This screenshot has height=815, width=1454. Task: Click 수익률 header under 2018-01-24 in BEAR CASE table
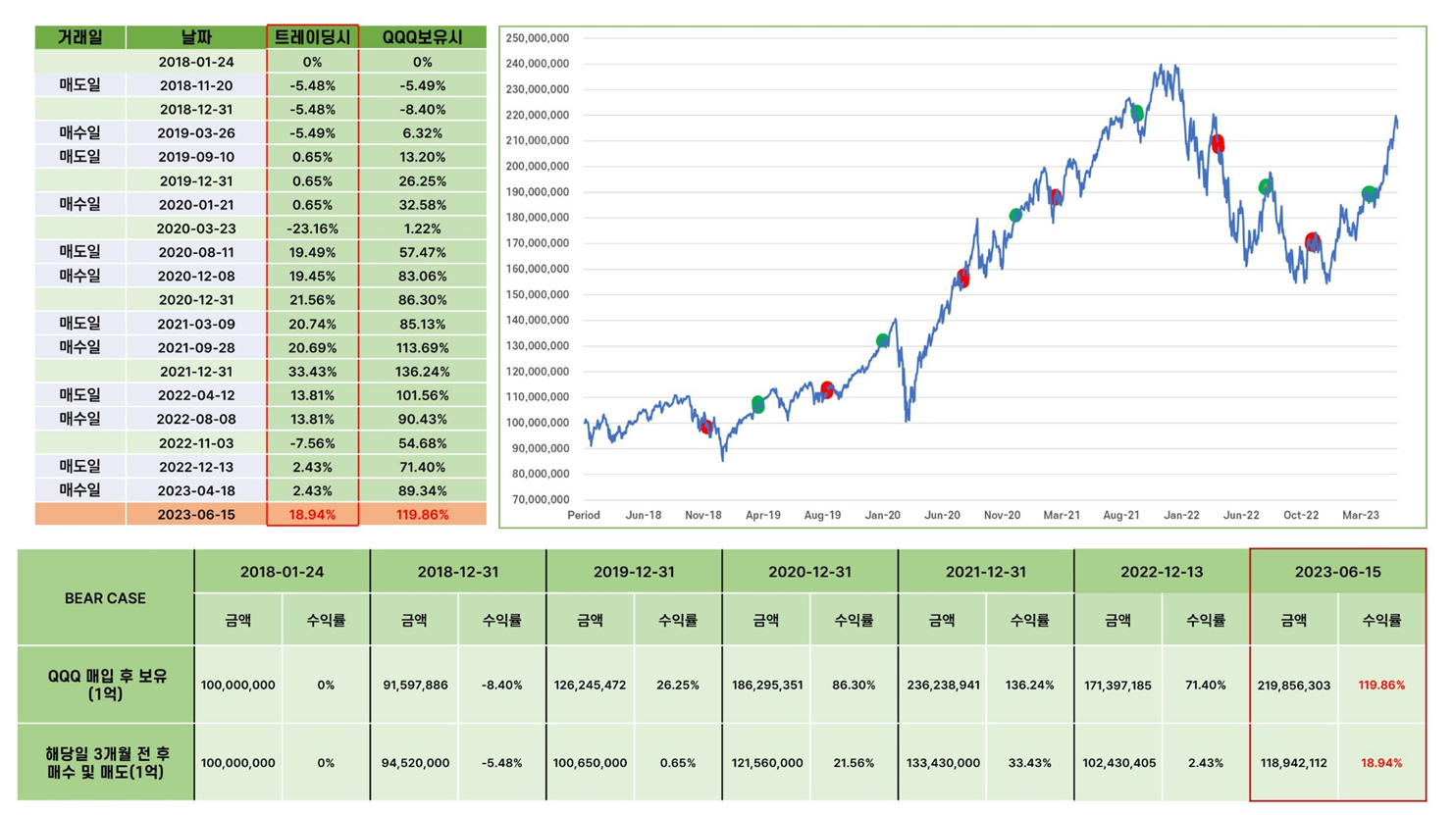tap(326, 620)
